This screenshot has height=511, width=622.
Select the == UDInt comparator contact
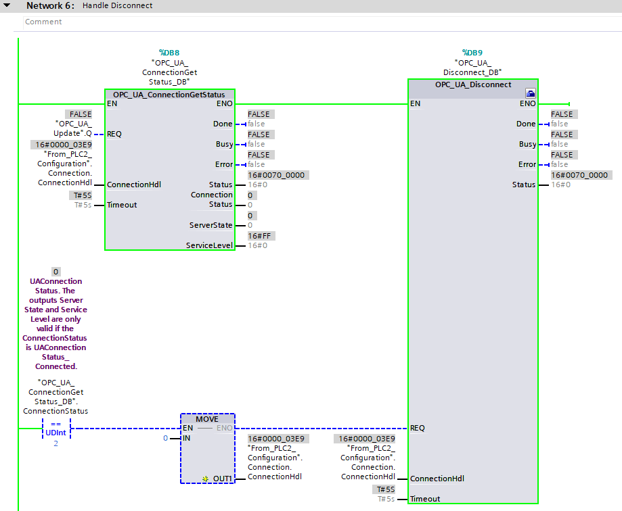click(55, 429)
